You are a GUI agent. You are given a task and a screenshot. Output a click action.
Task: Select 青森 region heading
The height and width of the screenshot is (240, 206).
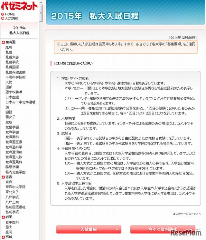pos(9,177)
